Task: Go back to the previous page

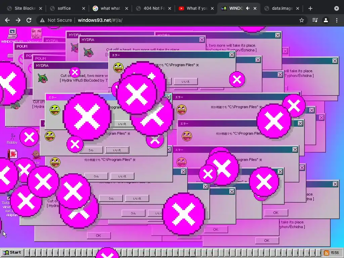Action: click(x=7, y=20)
